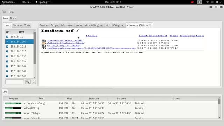
Task: Click the binary icon next to cute_dolphin.exe
Action: pos(44,45)
